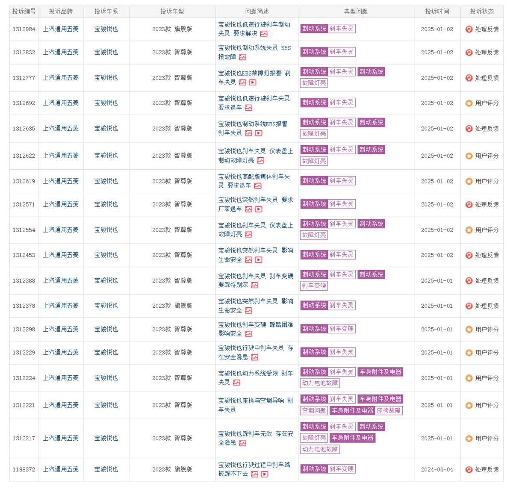Open complaint "宝骏悦也座椅与空调异响 刹车失灵"

coord(256,405)
